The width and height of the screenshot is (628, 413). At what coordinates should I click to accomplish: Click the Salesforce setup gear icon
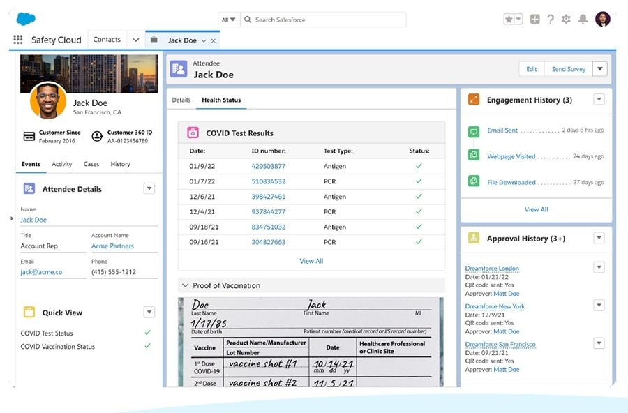[x=566, y=19]
